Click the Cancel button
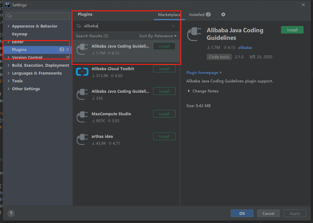The width and height of the screenshot is (313, 223). [268, 213]
